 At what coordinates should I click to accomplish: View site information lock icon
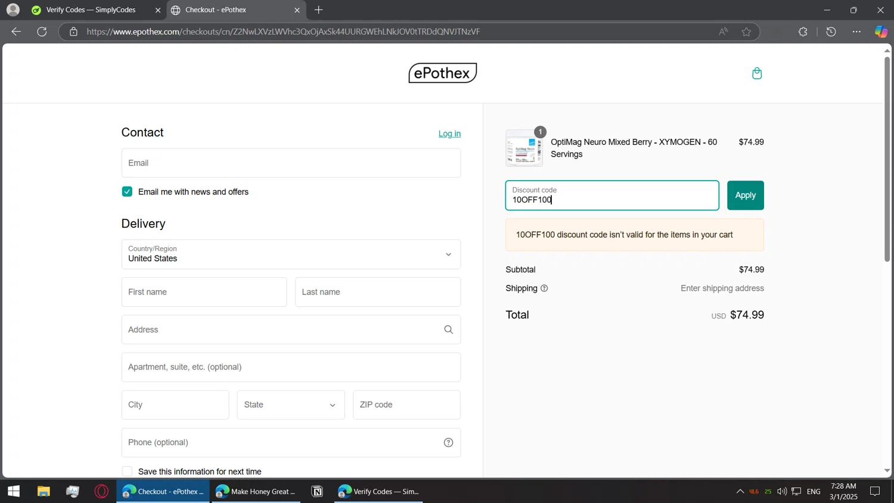(x=73, y=32)
